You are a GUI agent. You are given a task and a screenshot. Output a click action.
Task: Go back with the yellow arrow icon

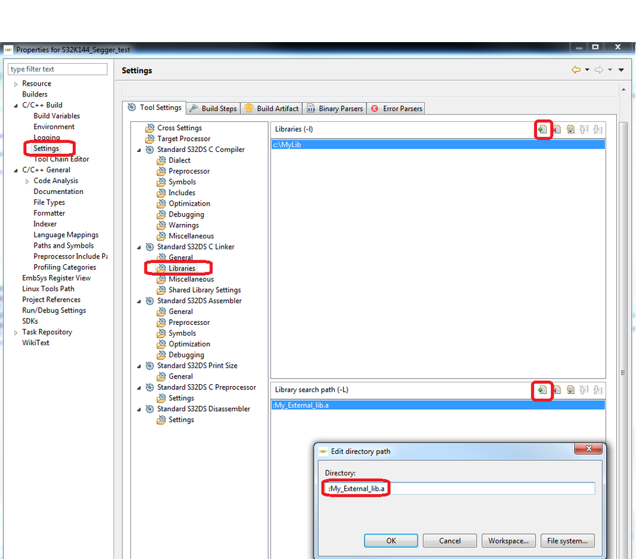576,70
